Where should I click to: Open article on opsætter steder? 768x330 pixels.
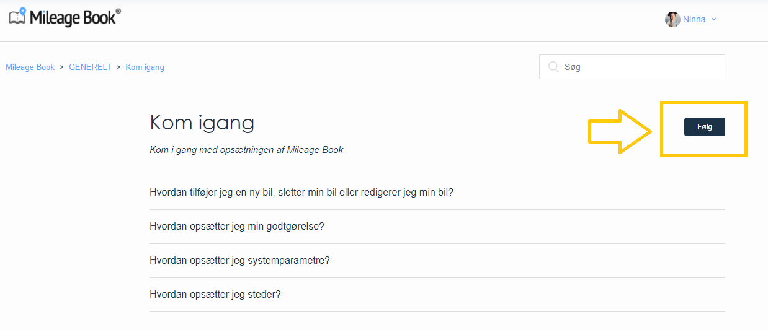(215, 294)
